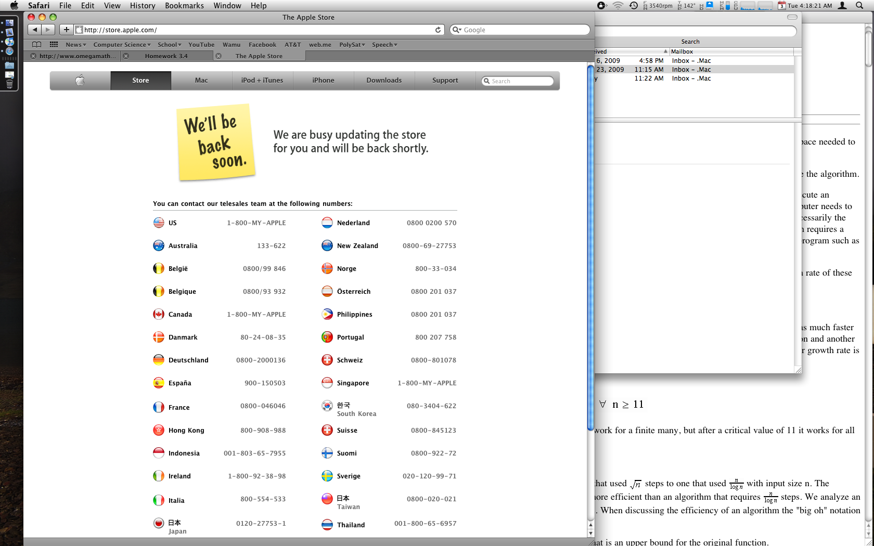Open the View menu
This screenshot has height=546, width=874.
click(x=112, y=6)
